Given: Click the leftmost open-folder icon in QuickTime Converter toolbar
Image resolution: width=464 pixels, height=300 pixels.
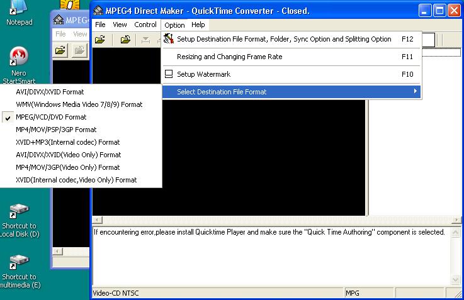Looking at the screenshot, I should pyautogui.click(x=100, y=40).
